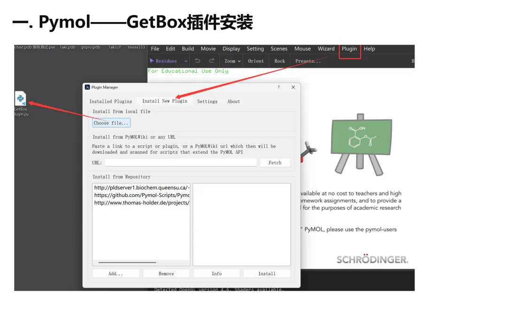This screenshot has height=317, width=507.
Task: Open the Display menu
Action: click(231, 49)
